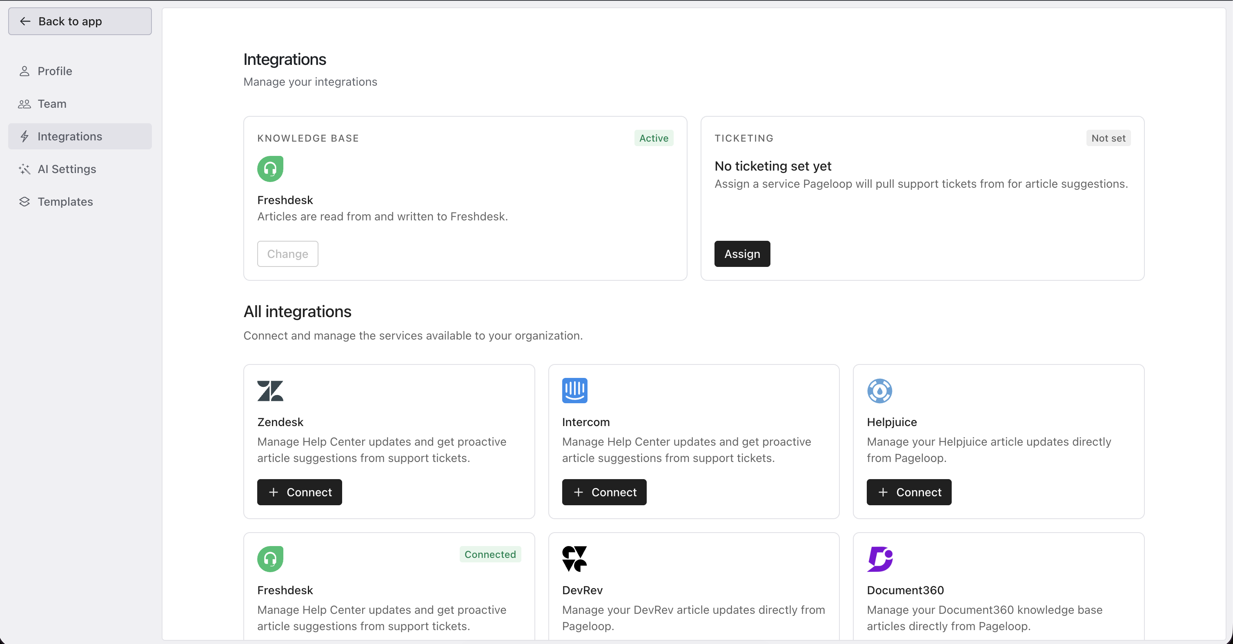Click the Connected badge on Freshdesk card
The image size is (1233, 644).
(490, 554)
